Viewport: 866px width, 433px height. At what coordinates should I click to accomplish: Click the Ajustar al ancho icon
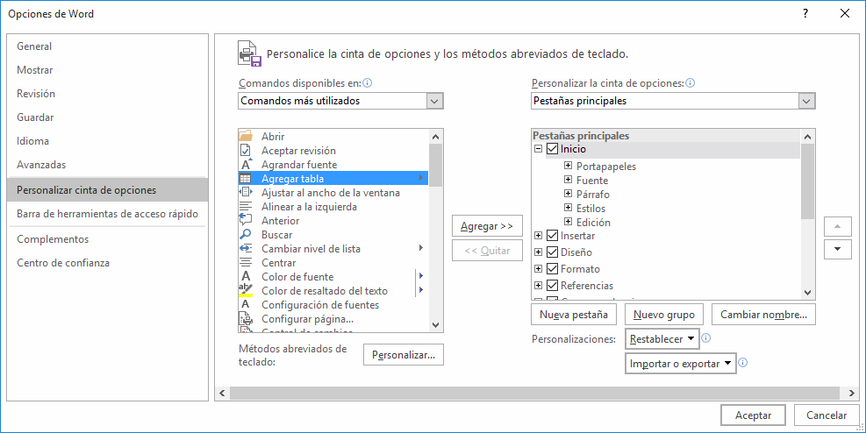pyautogui.click(x=245, y=192)
